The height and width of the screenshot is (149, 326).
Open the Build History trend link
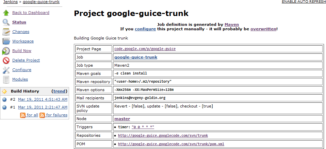tap(59, 91)
